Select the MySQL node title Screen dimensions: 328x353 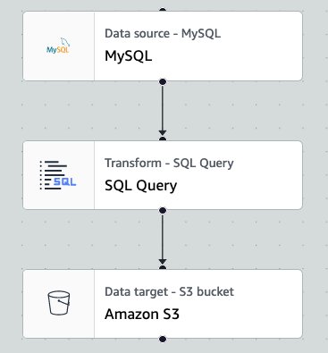pyautogui.click(x=129, y=56)
